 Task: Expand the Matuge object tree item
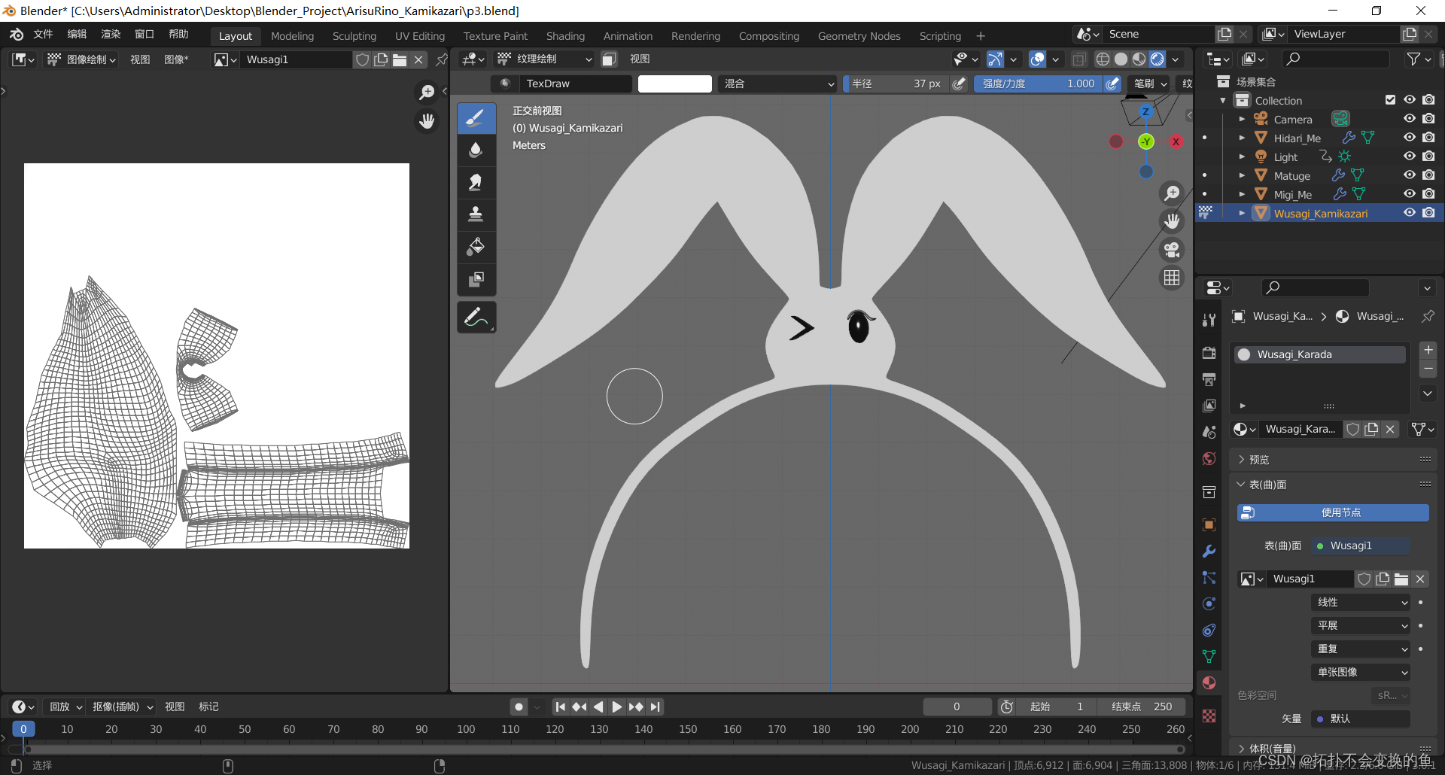tap(1242, 175)
